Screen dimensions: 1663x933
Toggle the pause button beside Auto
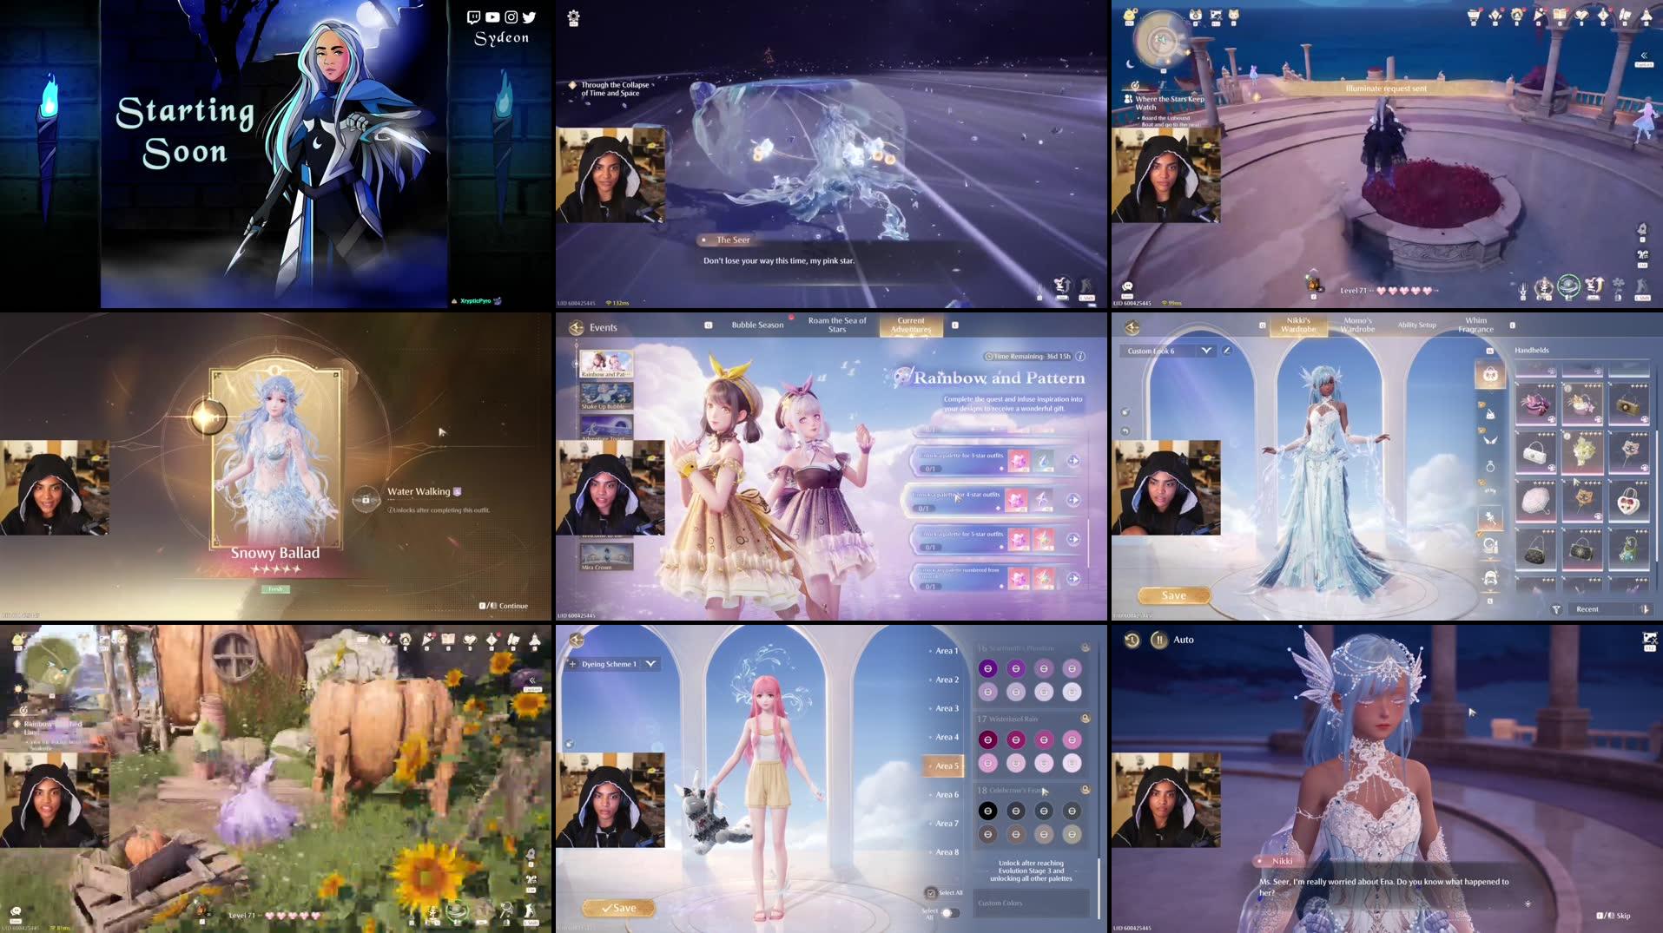pos(1159,640)
